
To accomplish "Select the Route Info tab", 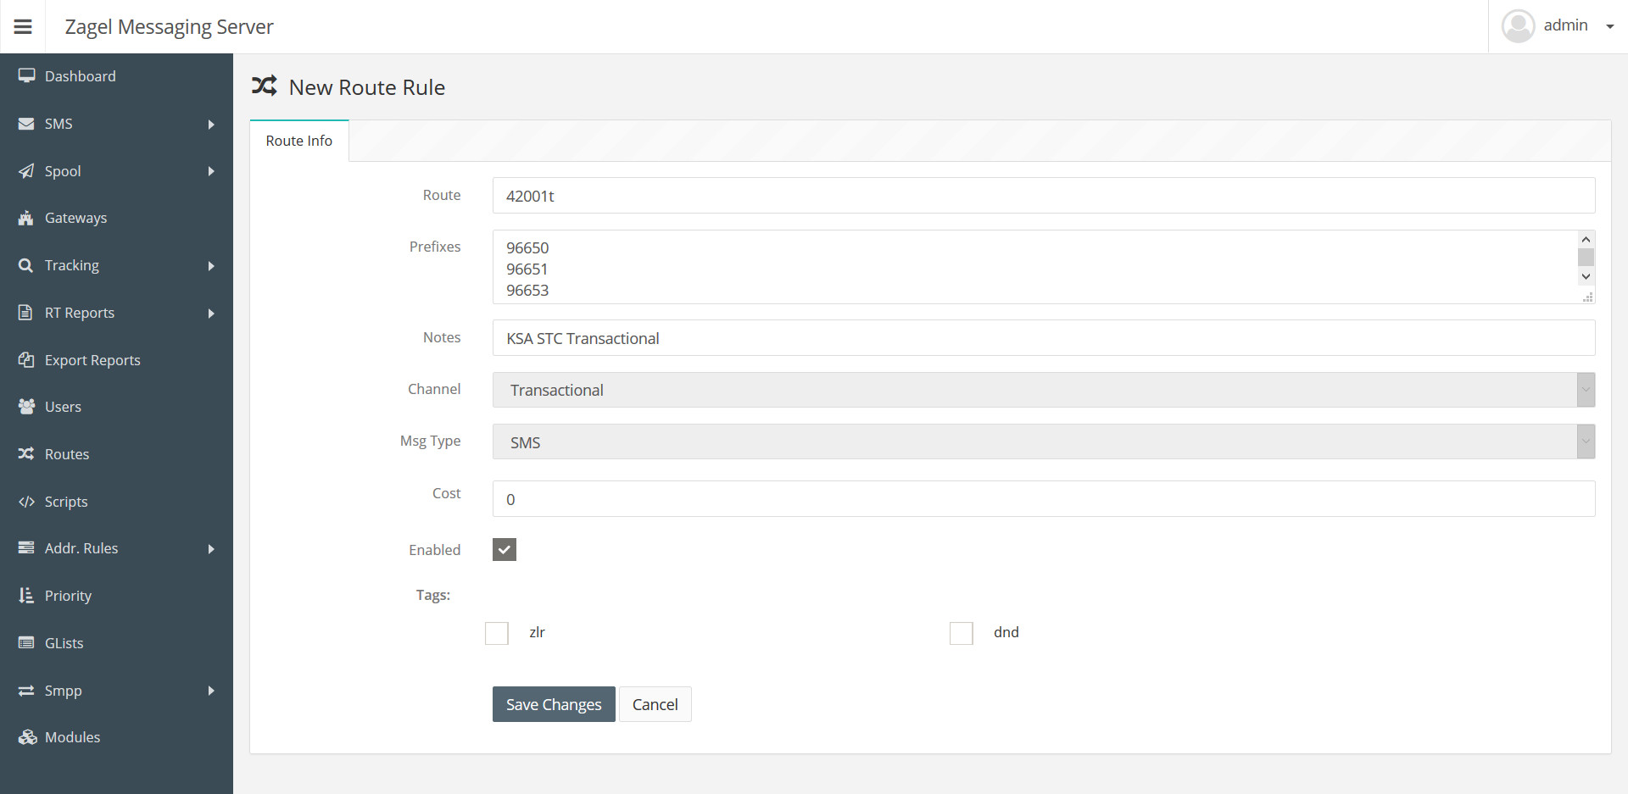I will [x=299, y=141].
